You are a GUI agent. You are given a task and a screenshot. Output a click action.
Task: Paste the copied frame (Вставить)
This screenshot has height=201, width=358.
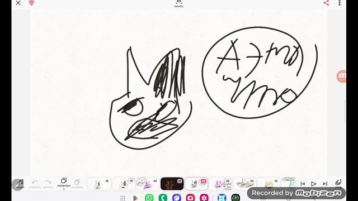pos(77,184)
